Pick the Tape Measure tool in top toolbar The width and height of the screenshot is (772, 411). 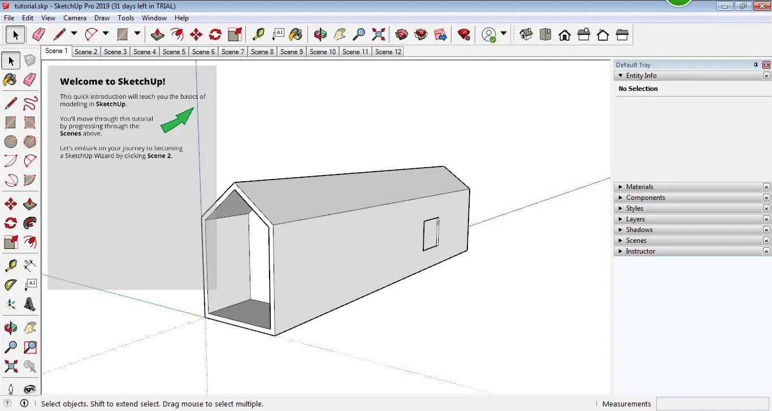pos(258,34)
